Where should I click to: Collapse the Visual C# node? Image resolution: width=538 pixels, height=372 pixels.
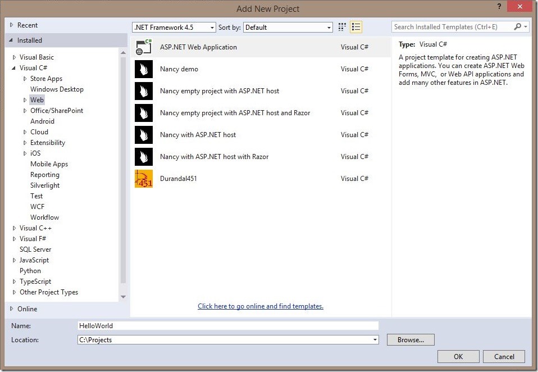tap(13, 68)
